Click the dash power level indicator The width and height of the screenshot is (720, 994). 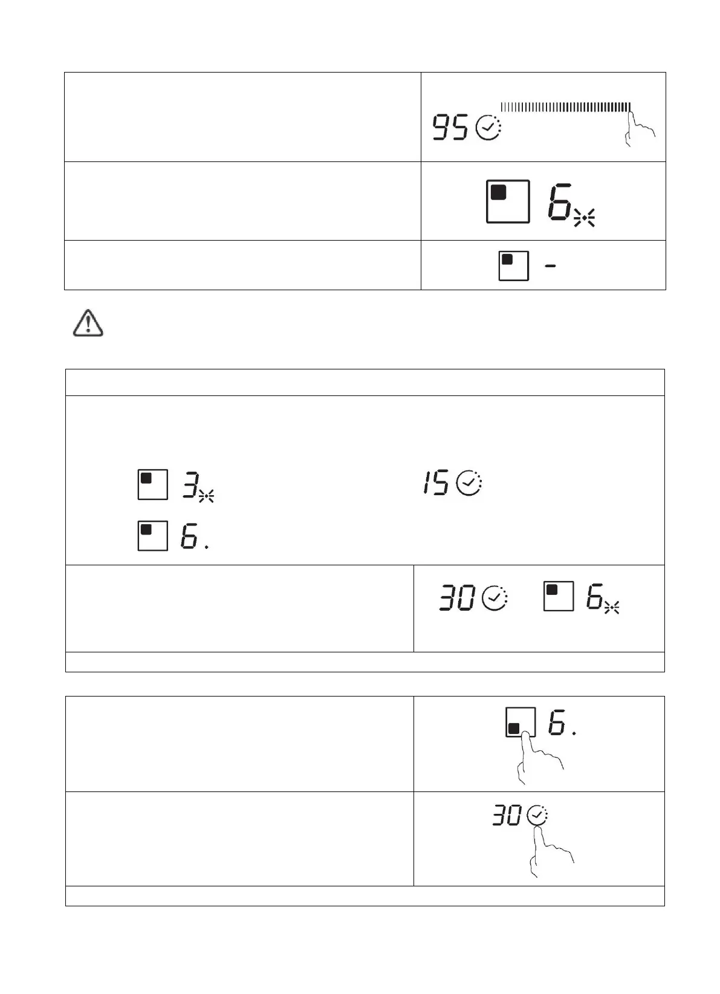[551, 267]
